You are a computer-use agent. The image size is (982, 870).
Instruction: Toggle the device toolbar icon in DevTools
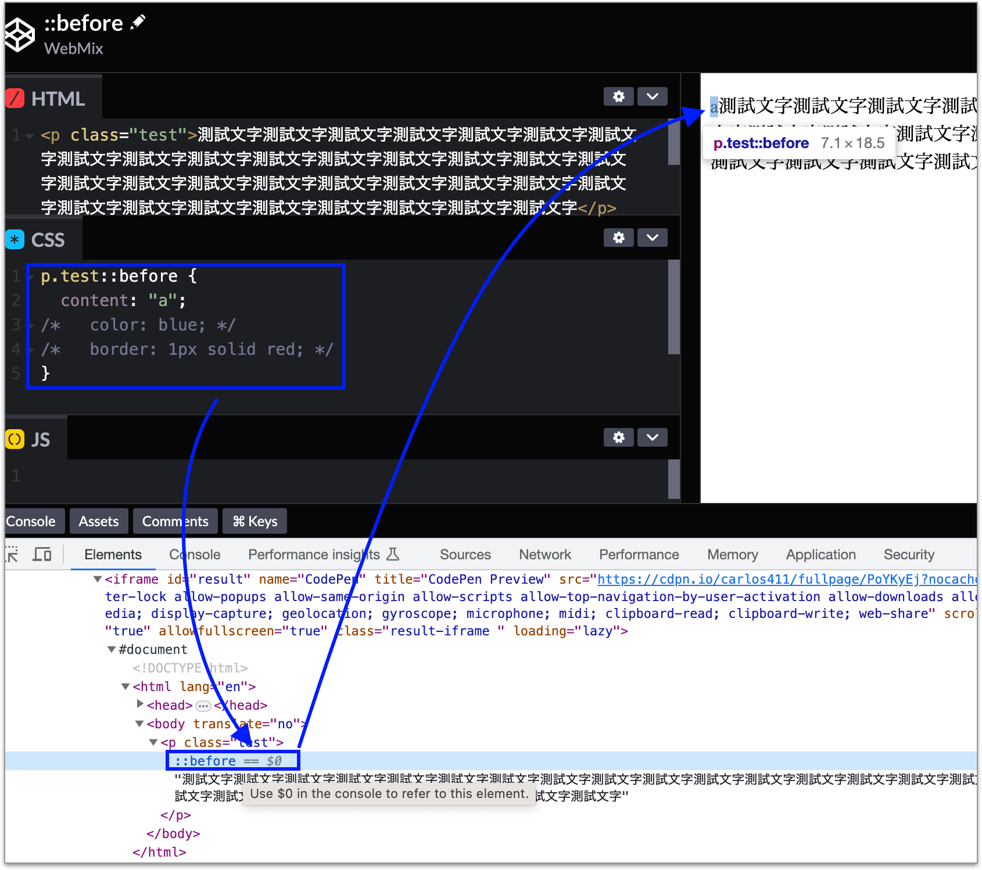(42, 555)
